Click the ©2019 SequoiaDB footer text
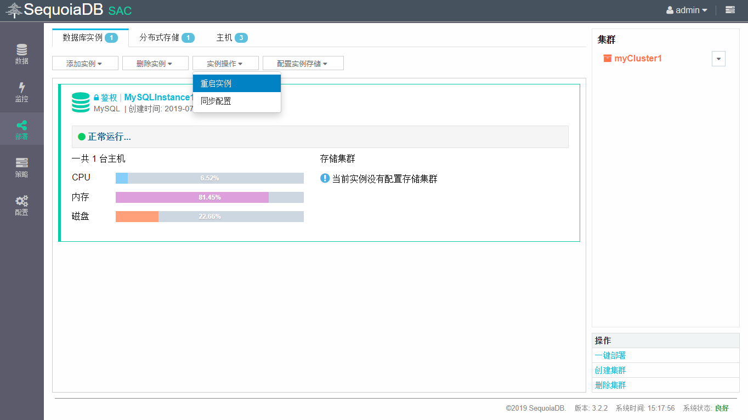Image resolution: width=748 pixels, height=420 pixels. pos(536,408)
